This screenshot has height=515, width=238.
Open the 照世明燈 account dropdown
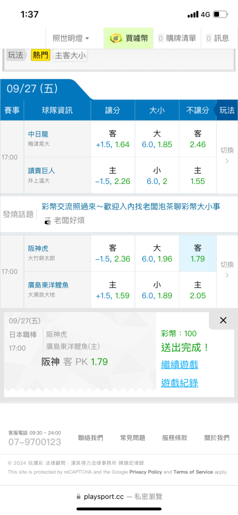click(x=71, y=39)
